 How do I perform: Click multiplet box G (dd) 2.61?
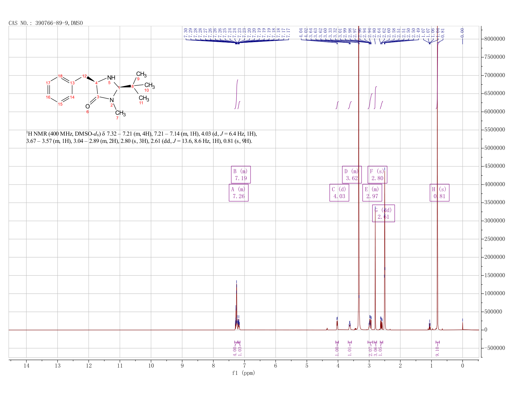[x=383, y=213]
